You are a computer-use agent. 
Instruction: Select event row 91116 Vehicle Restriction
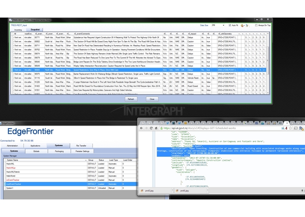139,78
